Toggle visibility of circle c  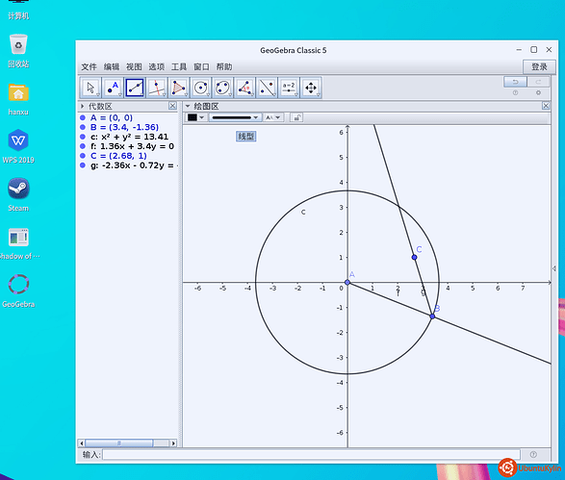(83, 137)
